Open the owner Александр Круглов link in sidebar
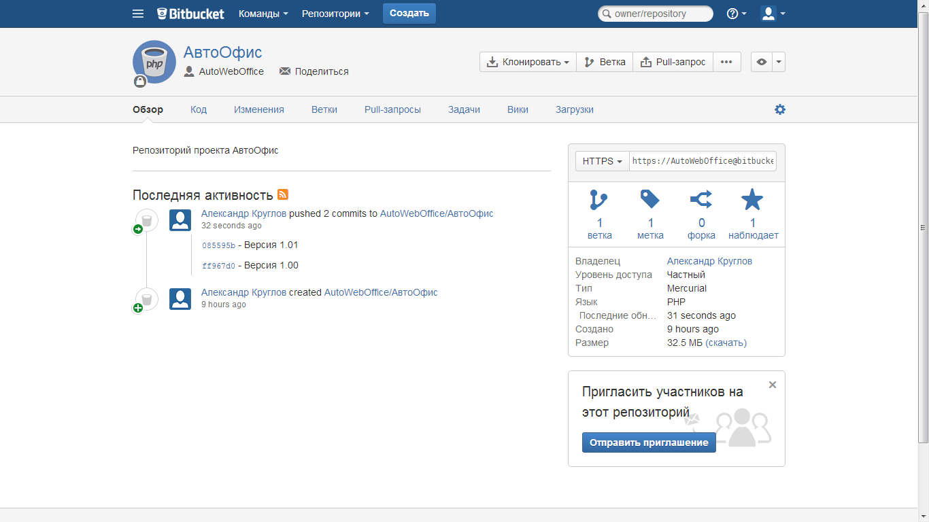 pos(709,261)
